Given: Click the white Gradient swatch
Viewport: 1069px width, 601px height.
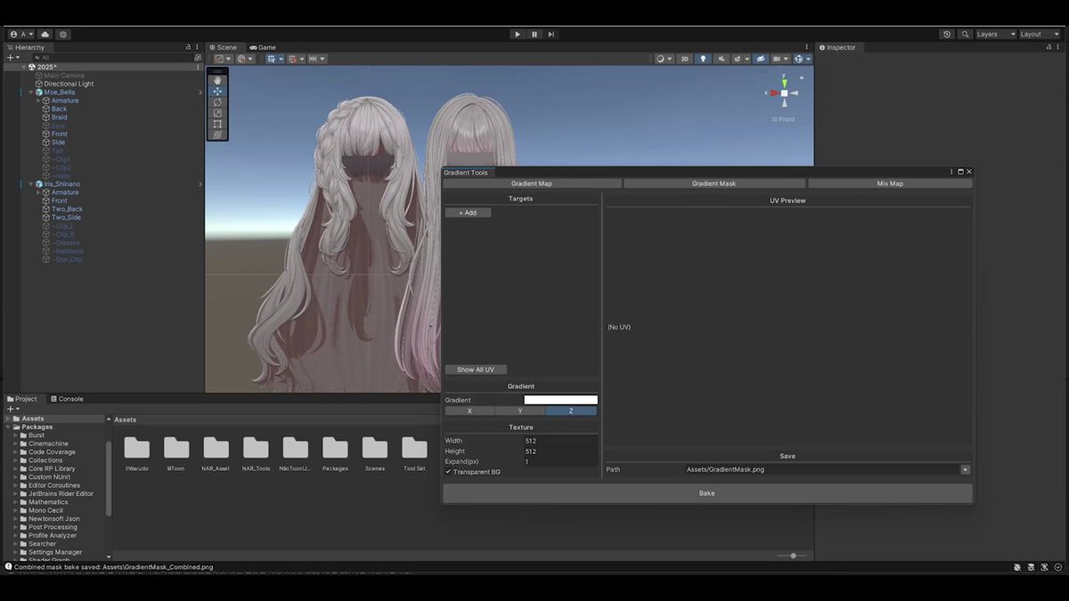Looking at the screenshot, I should click(x=560, y=400).
